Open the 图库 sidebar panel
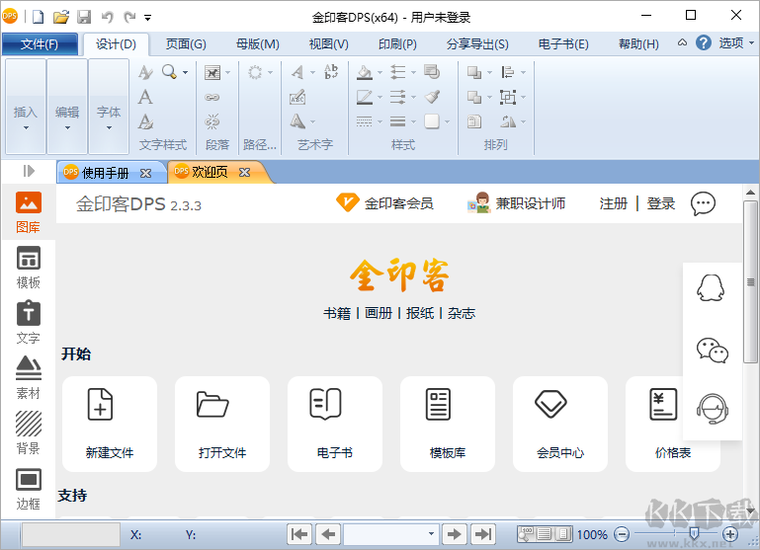The image size is (760, 550). coord(28,212)
